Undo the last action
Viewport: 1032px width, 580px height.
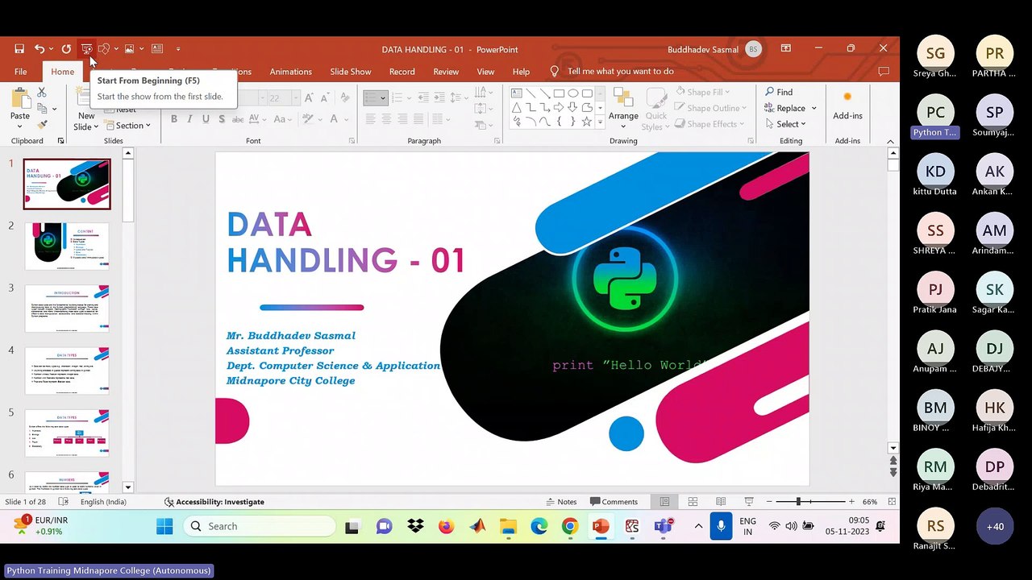click(x=39, y=49)
